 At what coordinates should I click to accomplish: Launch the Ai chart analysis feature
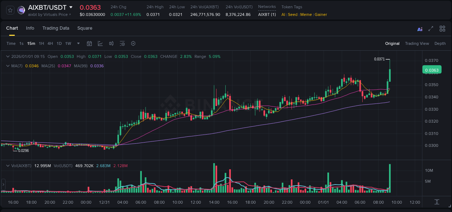(420, 29)
